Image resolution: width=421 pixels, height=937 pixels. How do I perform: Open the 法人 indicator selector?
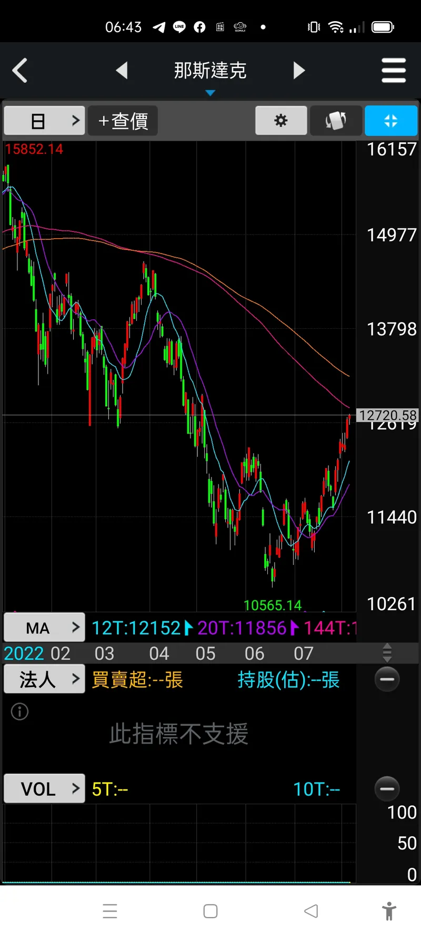pos(44,679)
